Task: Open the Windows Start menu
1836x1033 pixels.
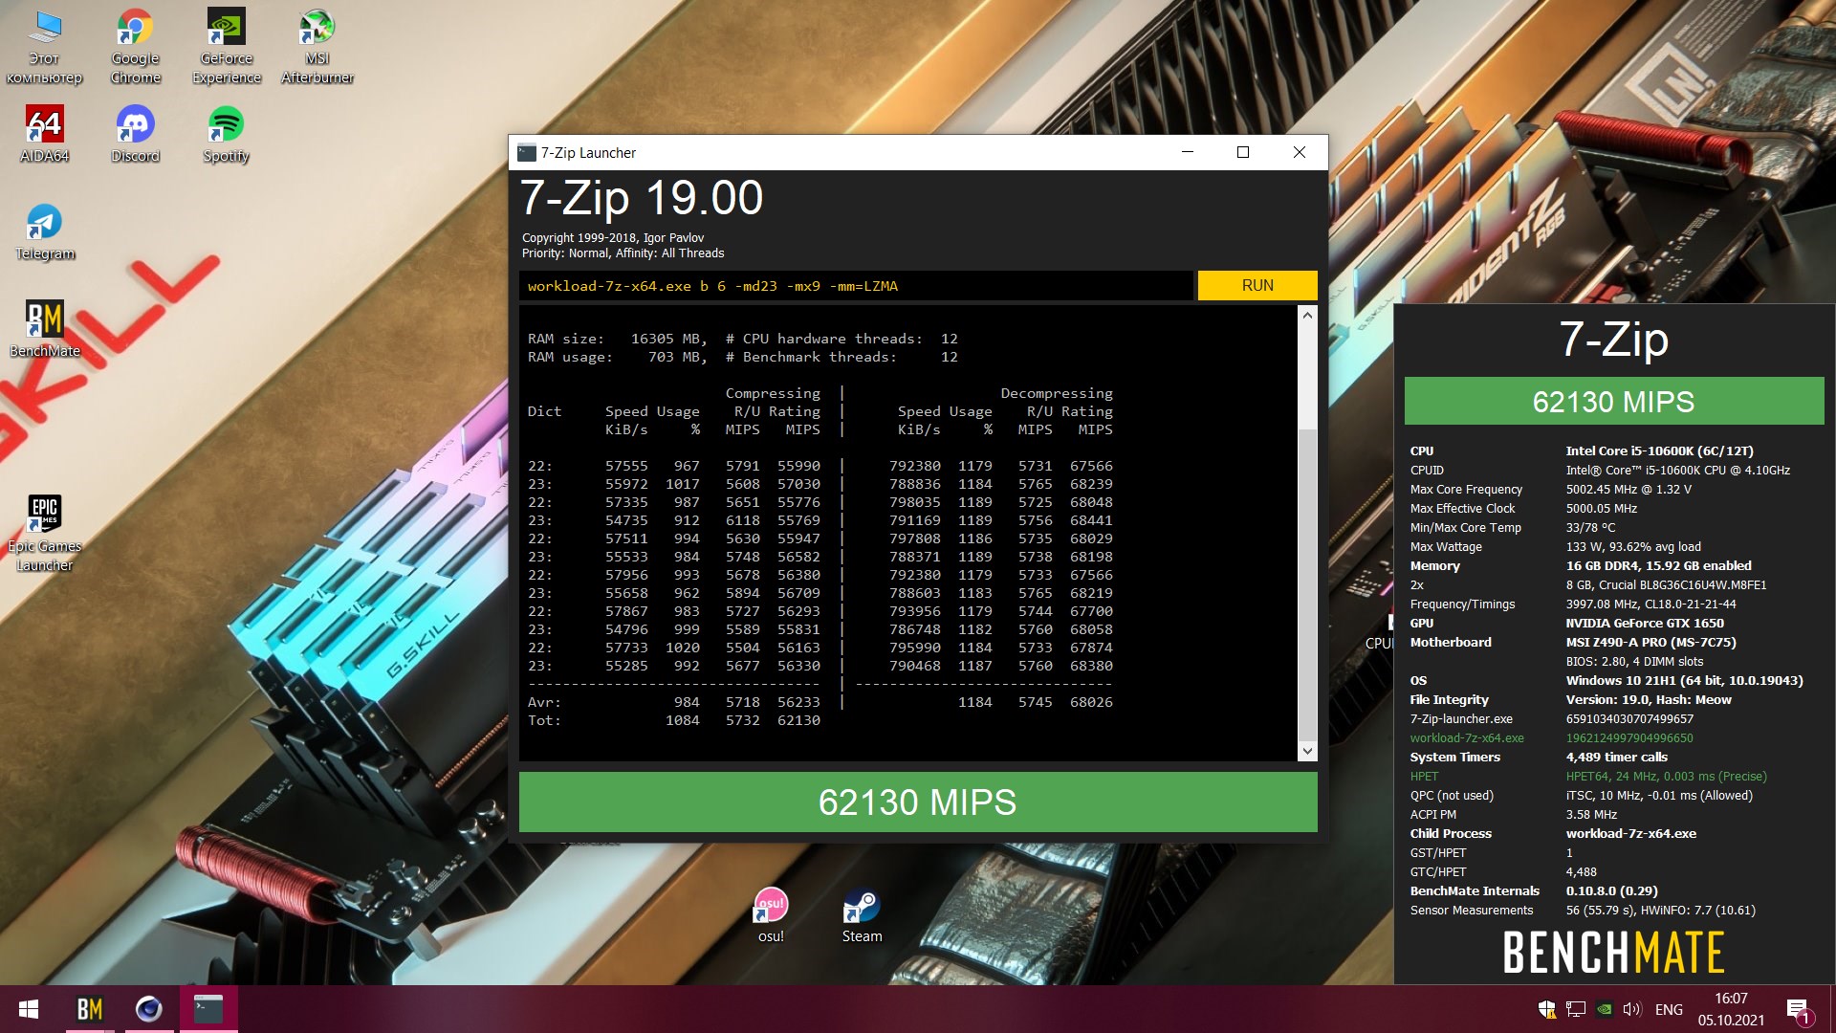Action: (x=29, y=1009)
